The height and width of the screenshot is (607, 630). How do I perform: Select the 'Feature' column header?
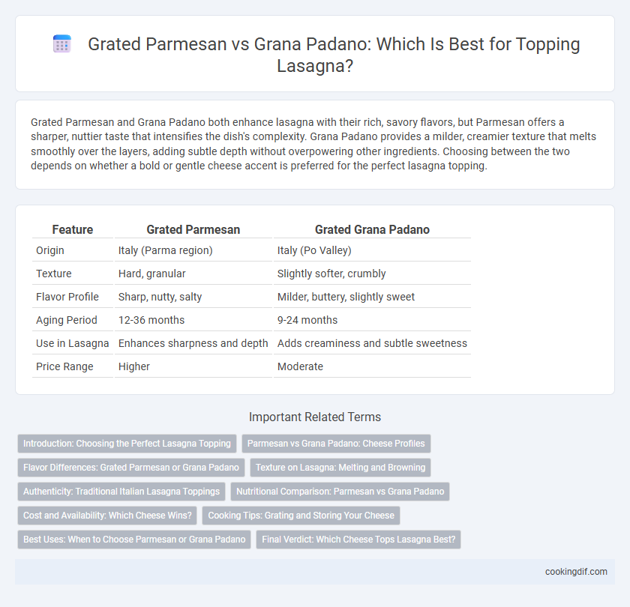[x=72, y=229]
